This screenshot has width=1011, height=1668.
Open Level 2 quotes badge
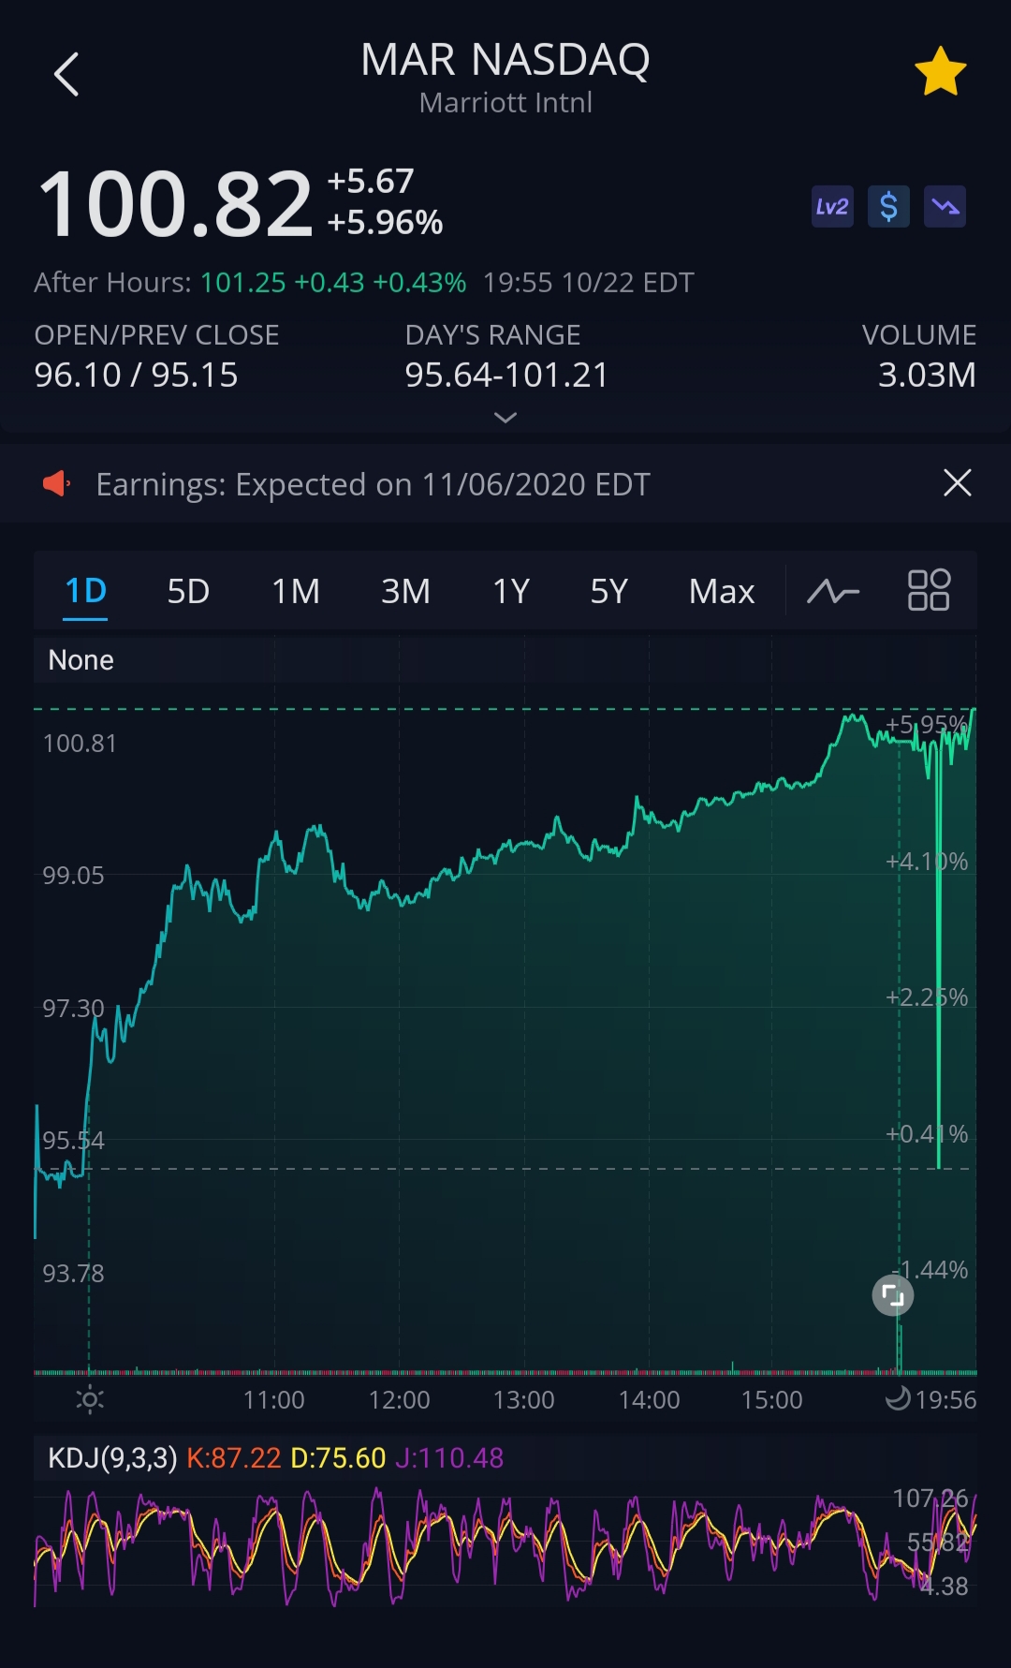(x=832, y=207)
